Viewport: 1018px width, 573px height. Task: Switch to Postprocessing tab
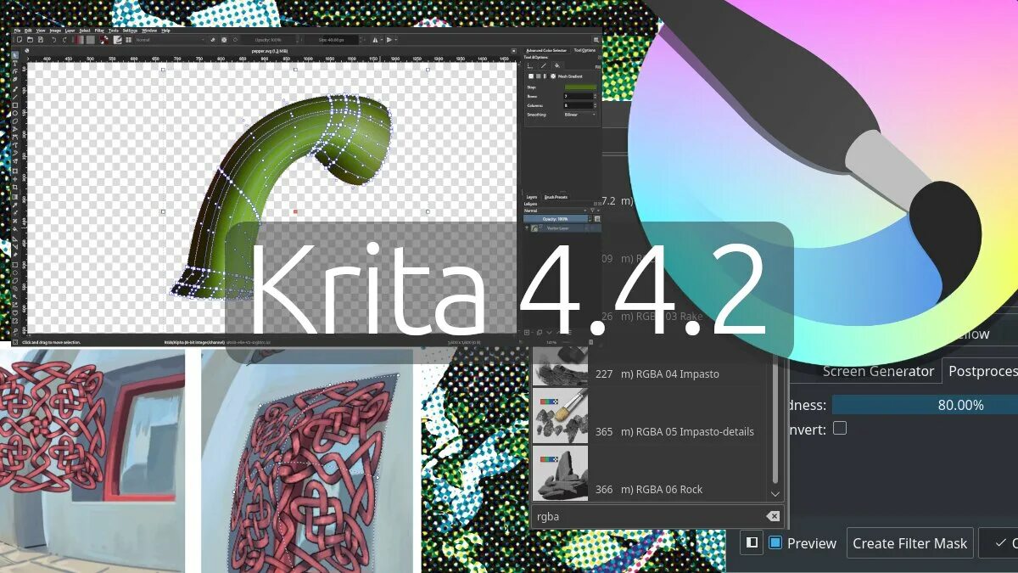982,371
